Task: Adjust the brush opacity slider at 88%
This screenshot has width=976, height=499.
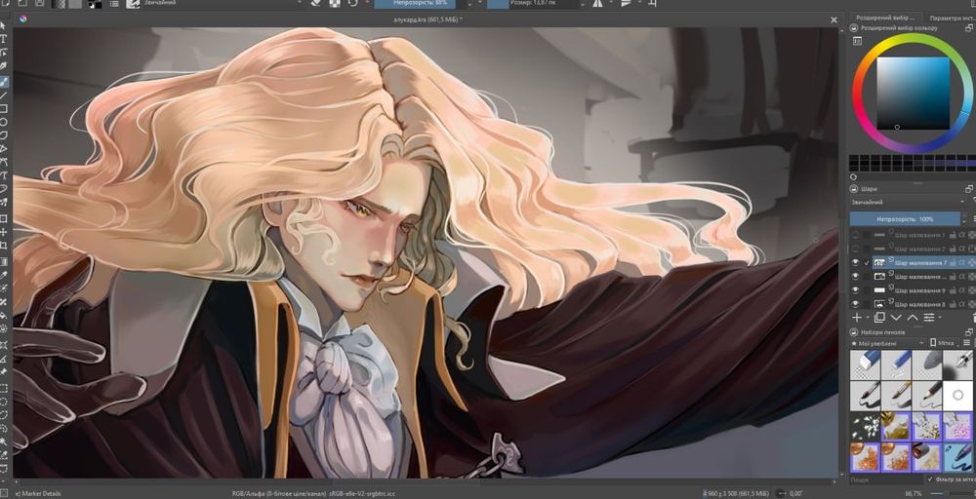Action: (420, 3)
